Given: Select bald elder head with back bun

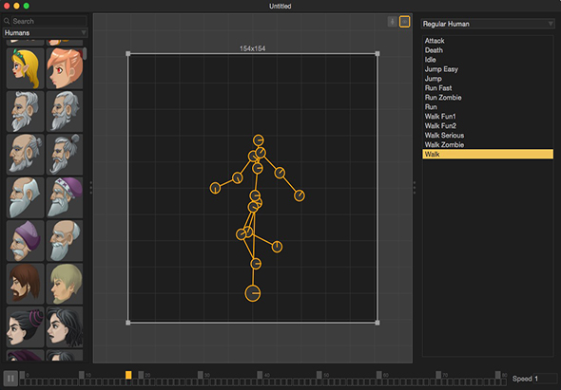Looking at the screenshot, I should 25,155.
